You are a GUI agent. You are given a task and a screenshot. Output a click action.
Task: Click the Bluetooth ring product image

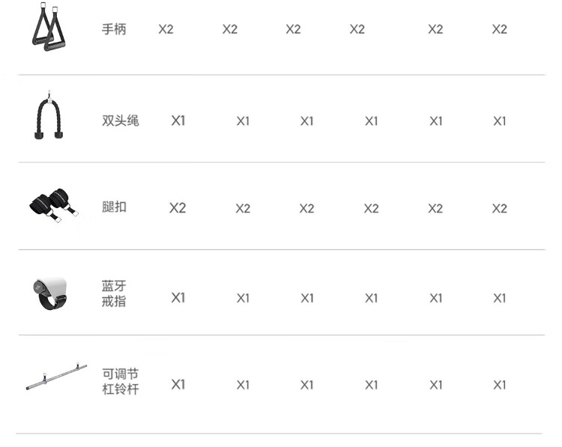coord(50,294)
